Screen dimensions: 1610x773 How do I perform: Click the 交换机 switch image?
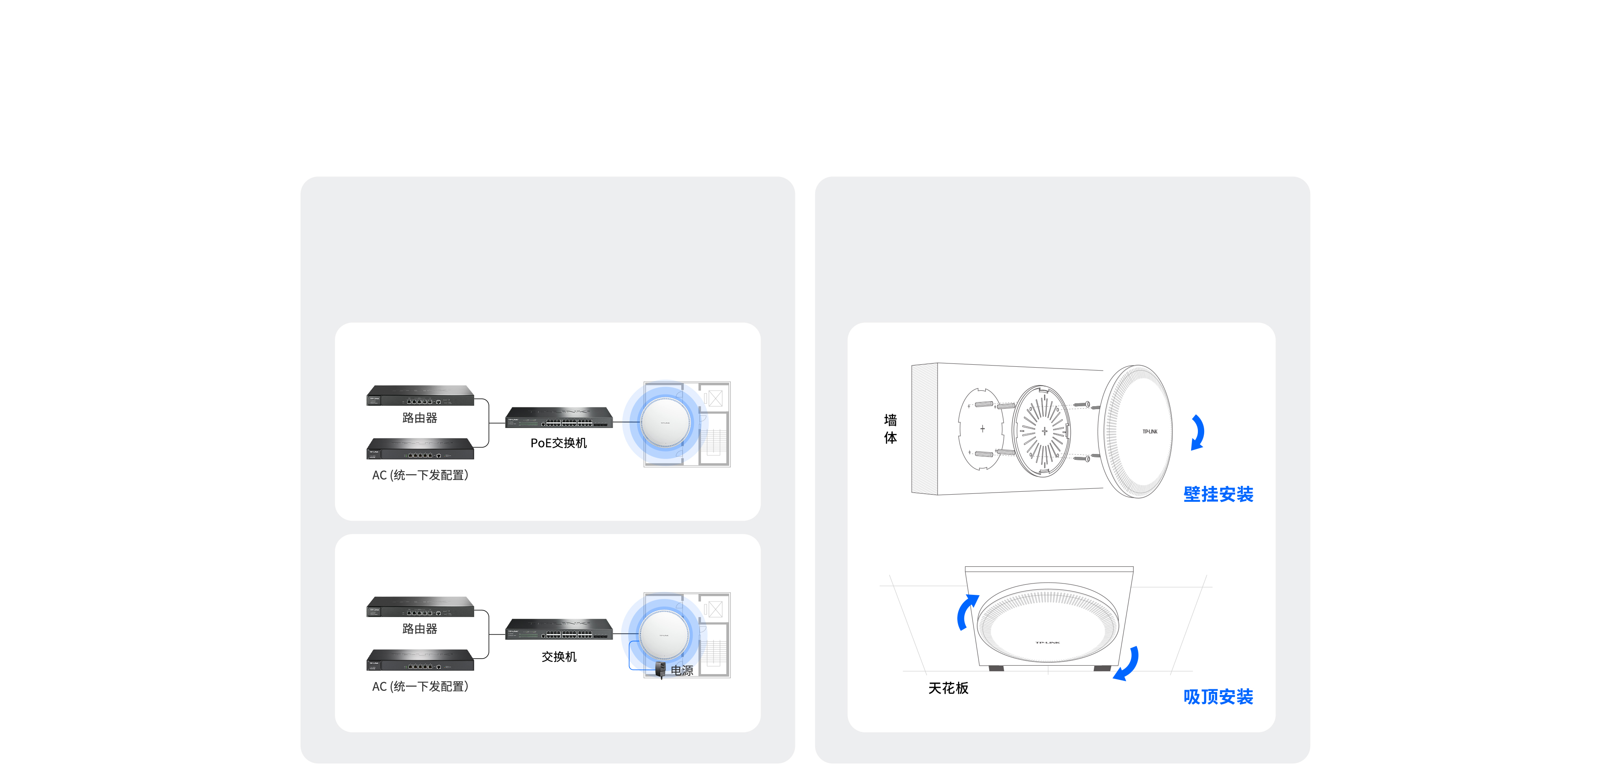(559, 629)
